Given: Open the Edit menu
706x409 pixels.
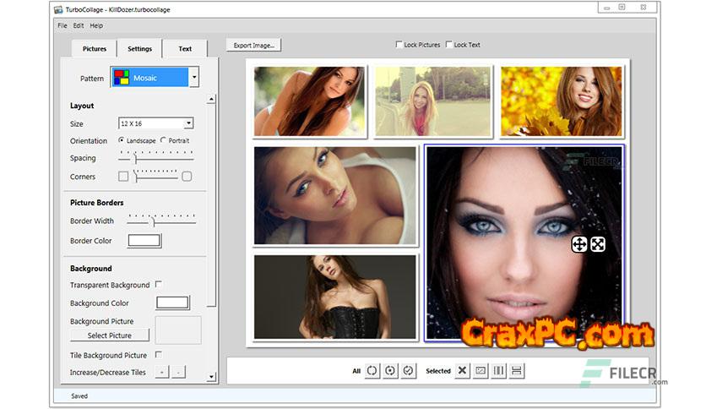Looking at the screenshot, I should 78,25.
